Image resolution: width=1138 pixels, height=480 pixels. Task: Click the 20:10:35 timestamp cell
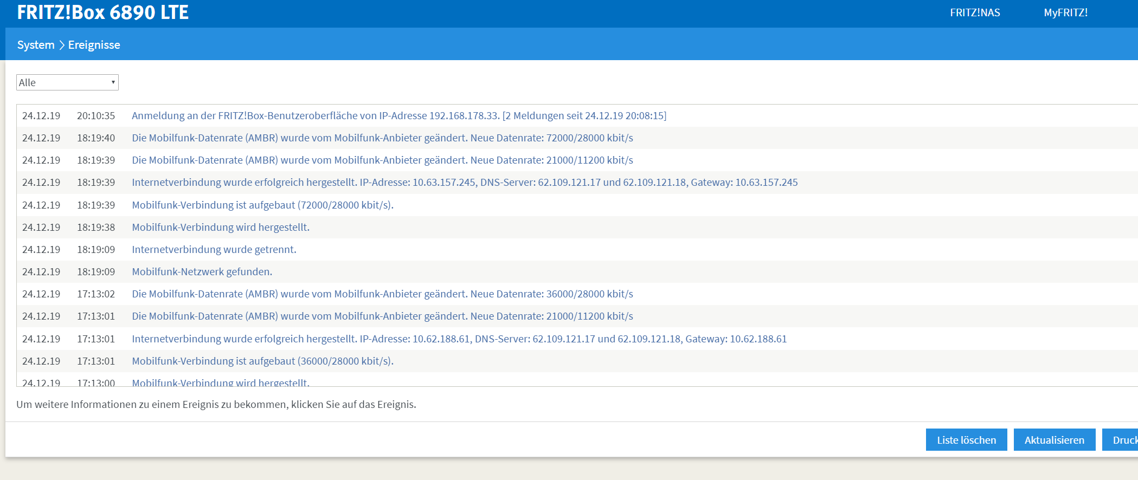pyautogui.click(x=96, y=115)
